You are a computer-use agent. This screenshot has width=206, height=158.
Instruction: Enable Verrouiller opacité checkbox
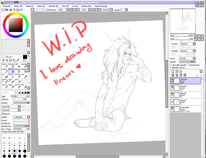tap(171, 65)
